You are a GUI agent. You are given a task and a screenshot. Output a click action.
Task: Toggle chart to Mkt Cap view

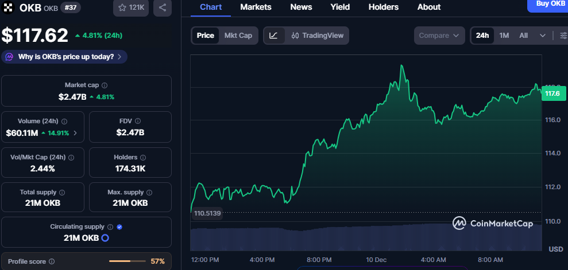(x=238, y=36)
